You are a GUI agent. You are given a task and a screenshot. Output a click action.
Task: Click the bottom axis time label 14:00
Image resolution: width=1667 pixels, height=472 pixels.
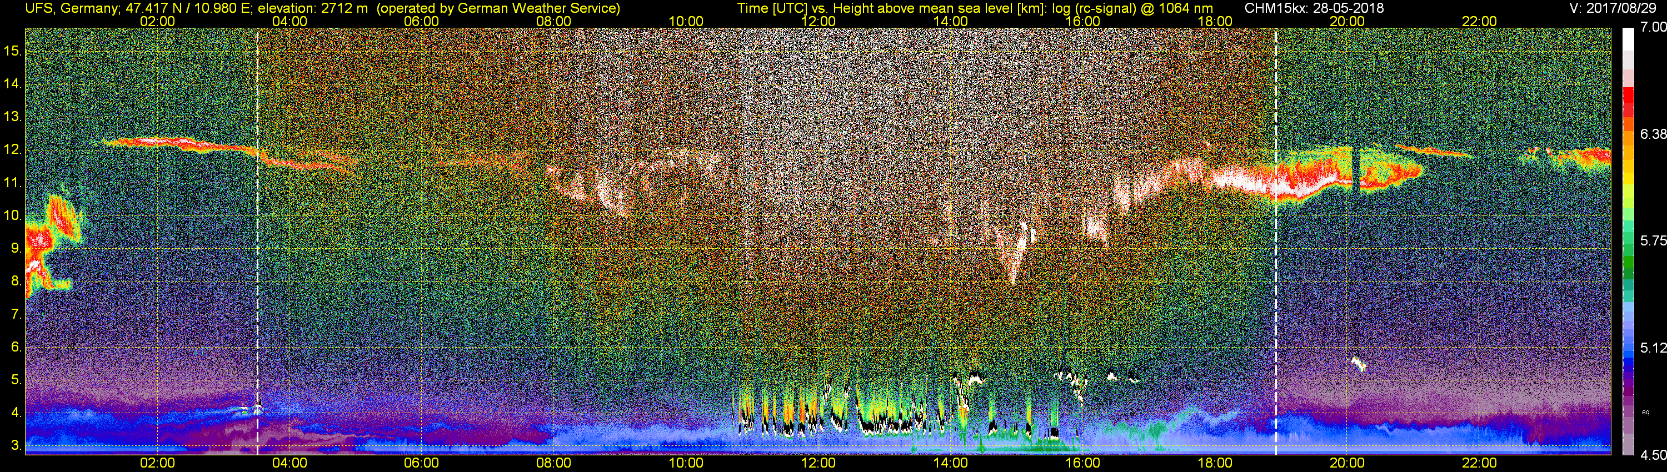[x=951, y=463]
